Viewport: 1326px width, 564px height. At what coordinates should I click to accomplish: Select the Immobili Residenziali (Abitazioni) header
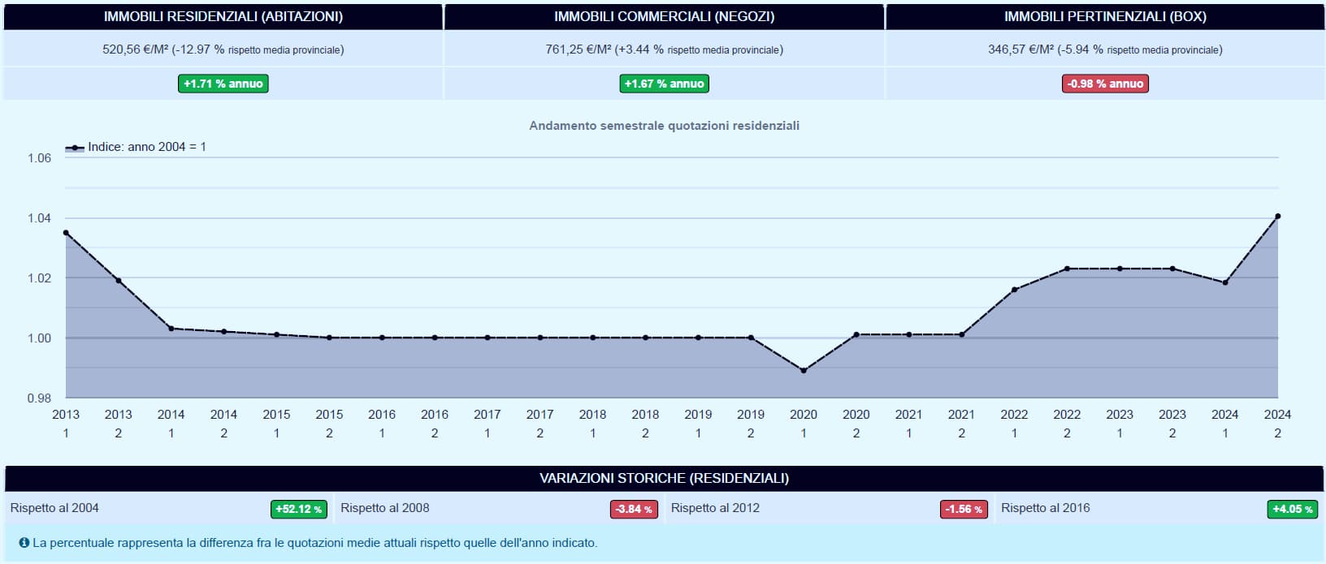click(x=223, y=17)
